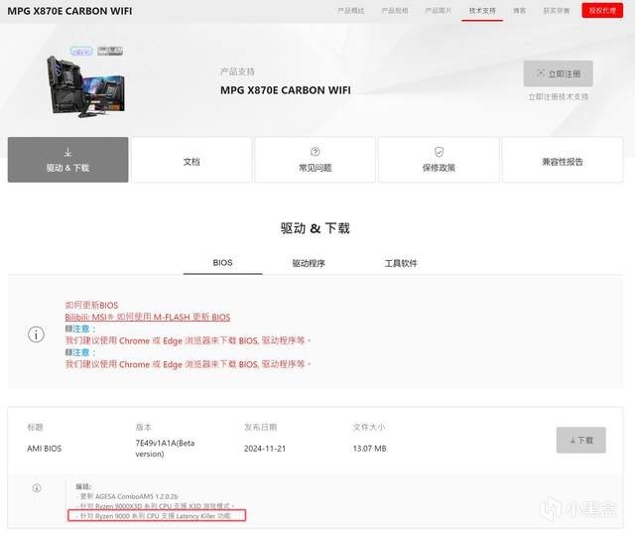Switch to the 驱动程序 tab
Image resolution: width=635 pixels, height=534 pixels.
point(309,263)
